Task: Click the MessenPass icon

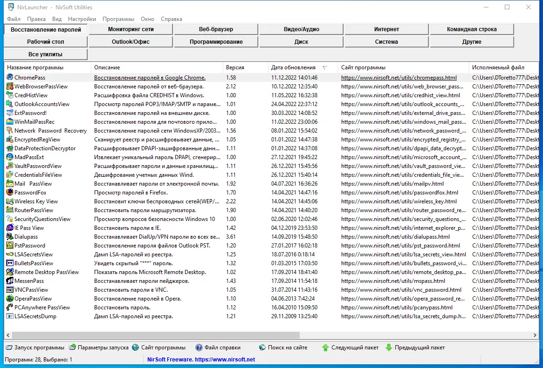Action: point(10,281)
